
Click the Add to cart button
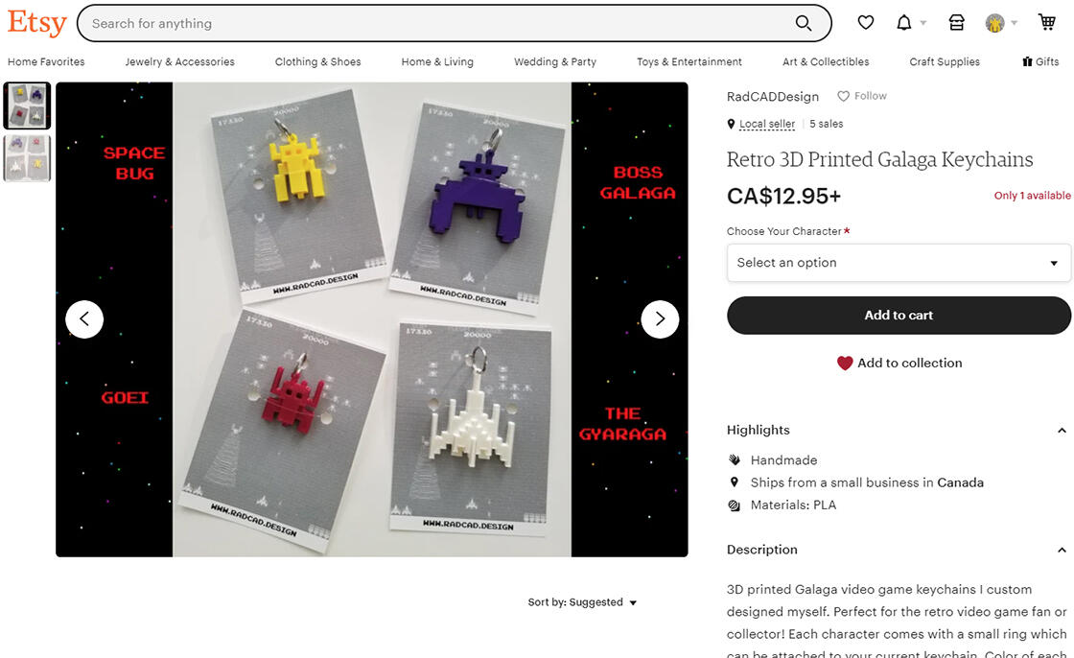[899, 316]
